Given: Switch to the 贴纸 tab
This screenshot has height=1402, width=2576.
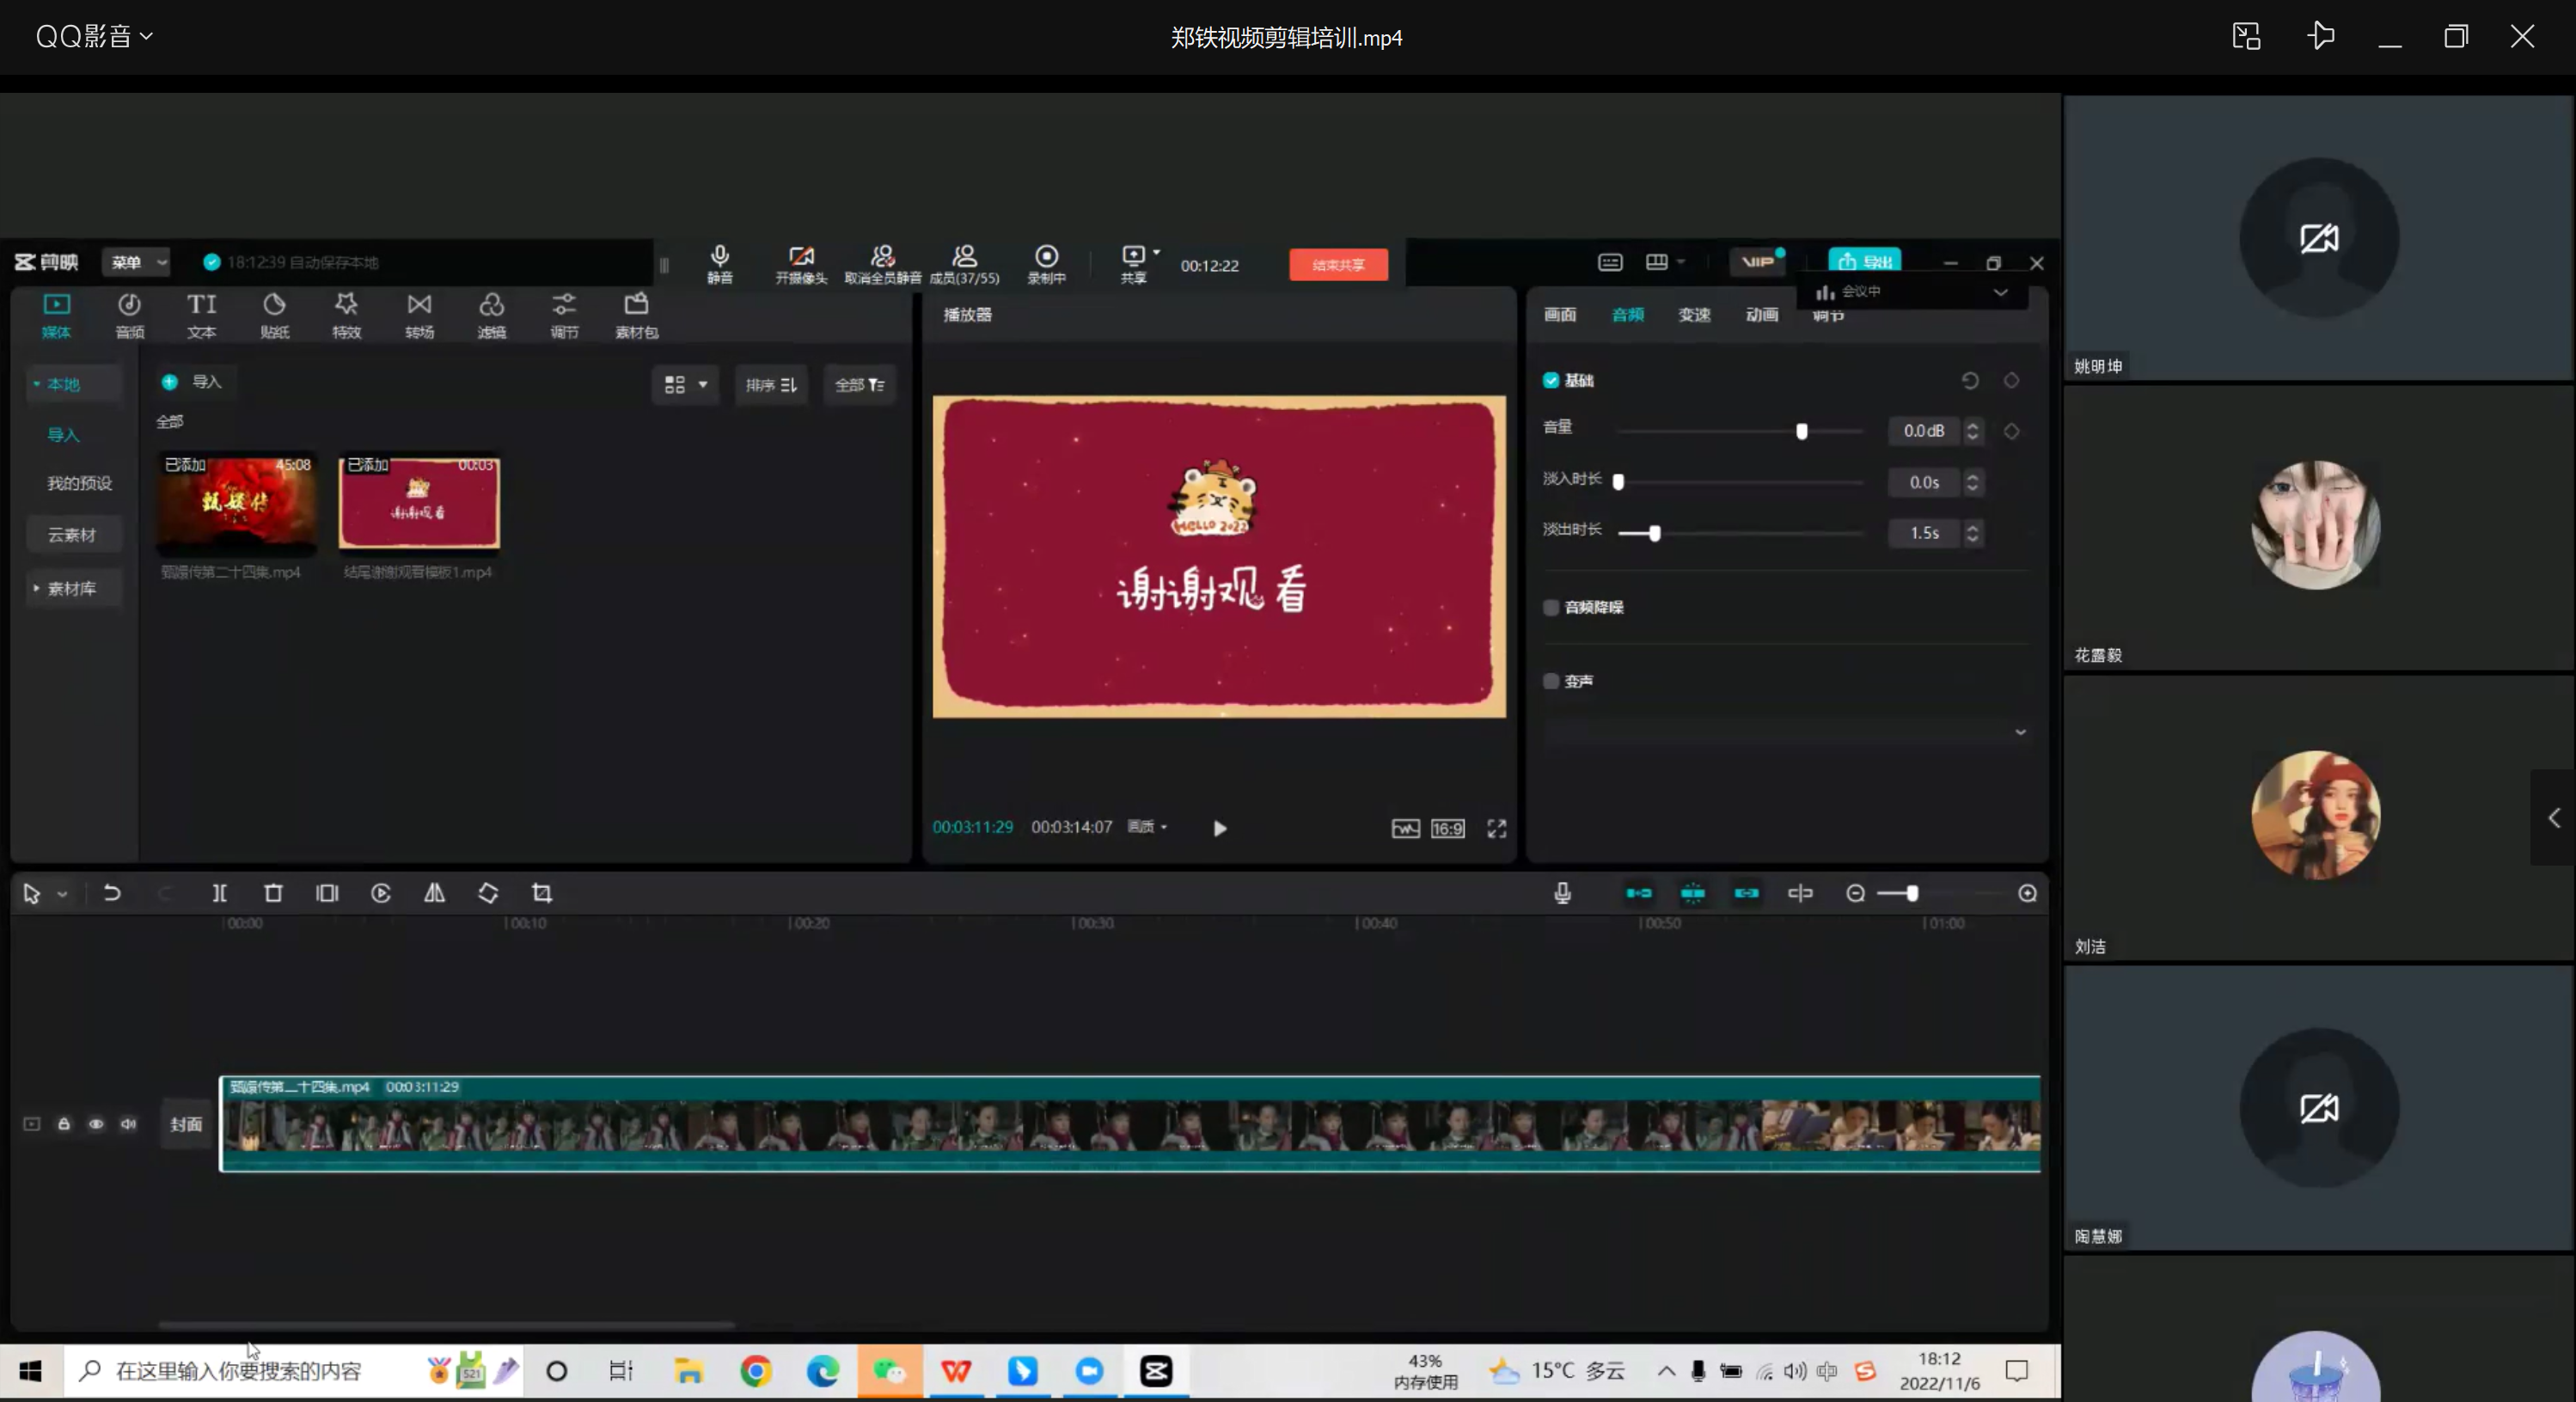Looking at the screenshot, I should click(x=274, y=316).
